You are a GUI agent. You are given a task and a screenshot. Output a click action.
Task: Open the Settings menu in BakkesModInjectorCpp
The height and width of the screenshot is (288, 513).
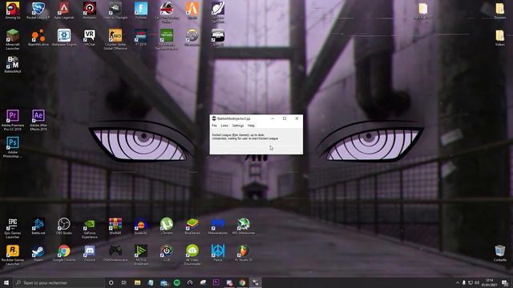238,126
